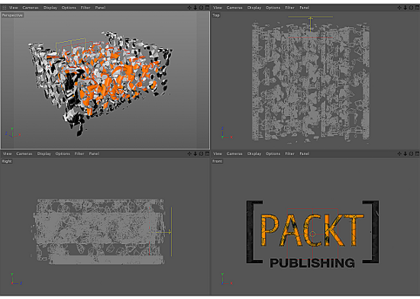This screenshot has height=299, width=420.
Task: Open the View menu in Right viewport
Action: [7, 153]
